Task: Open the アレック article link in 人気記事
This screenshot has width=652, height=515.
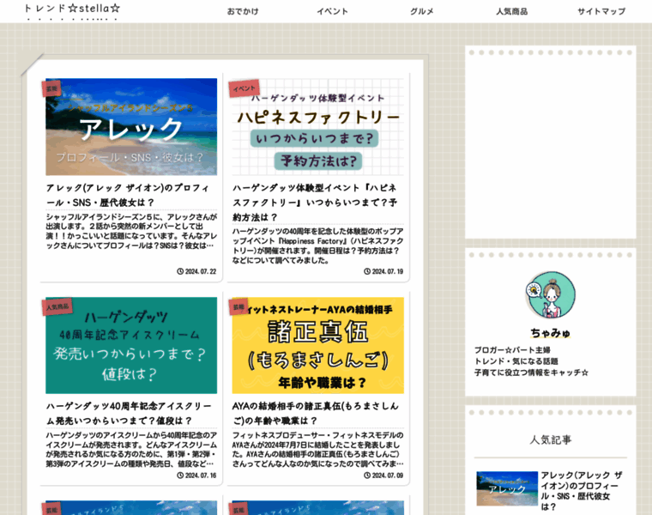Action: (582, 491)
